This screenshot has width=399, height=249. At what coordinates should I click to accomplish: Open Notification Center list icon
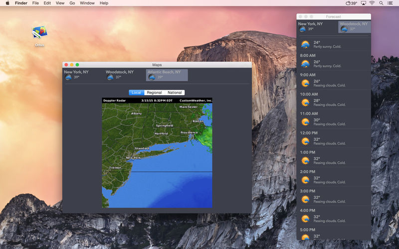click(391, 3)
